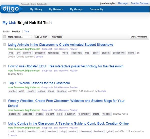150x139 pixels.
Task: Go to Message in the top bar
Action: click(123, 3)
